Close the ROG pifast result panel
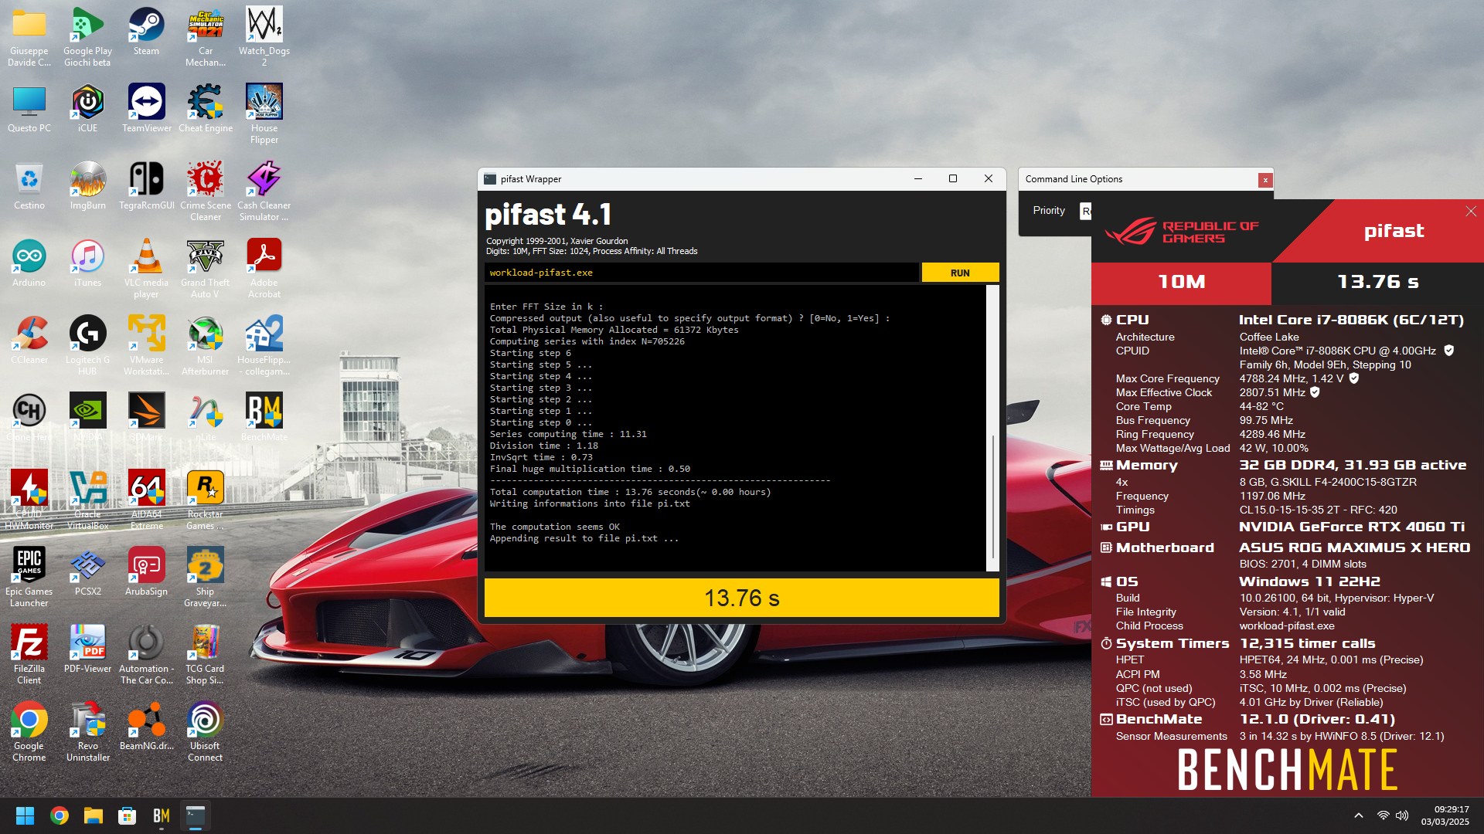The height and width of the screenshot is (834, 1484). (x=1471, y=212)
